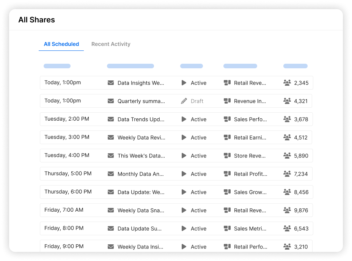Click the All Shares heading
The height and width of the screenshot is (261, 352).
click(36, 20)
